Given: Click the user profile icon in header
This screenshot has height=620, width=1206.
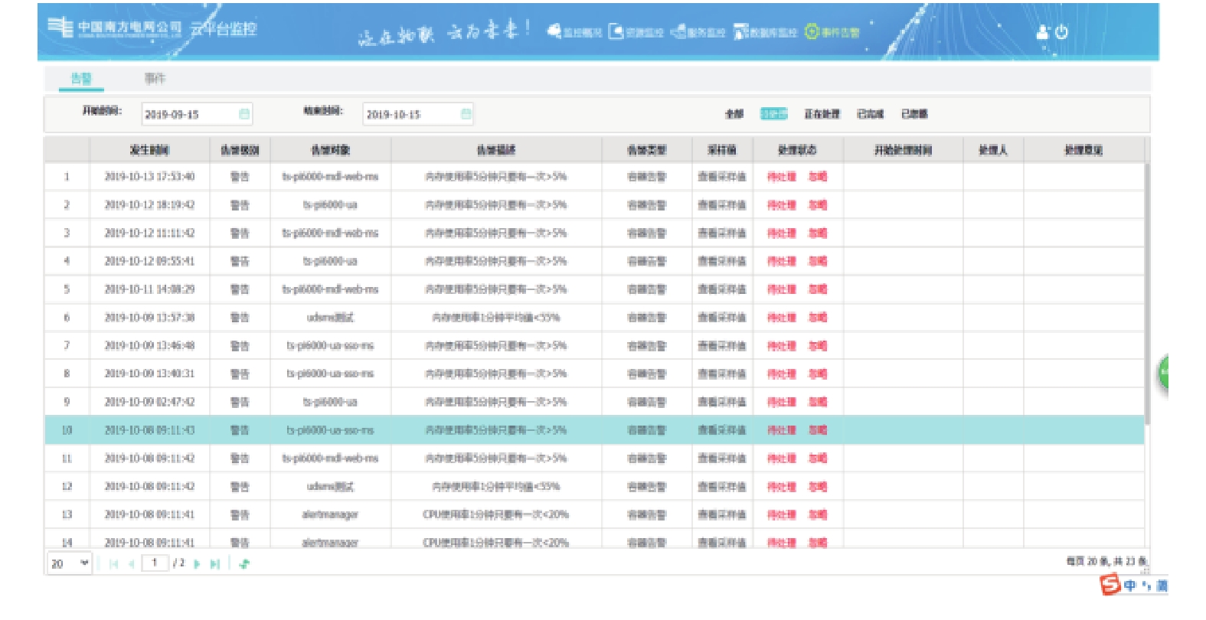Looking at the screenshot, I should pyautogui.click(x=1042, y=32).
